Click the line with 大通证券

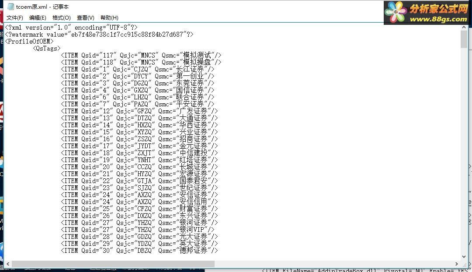[139, 118]
